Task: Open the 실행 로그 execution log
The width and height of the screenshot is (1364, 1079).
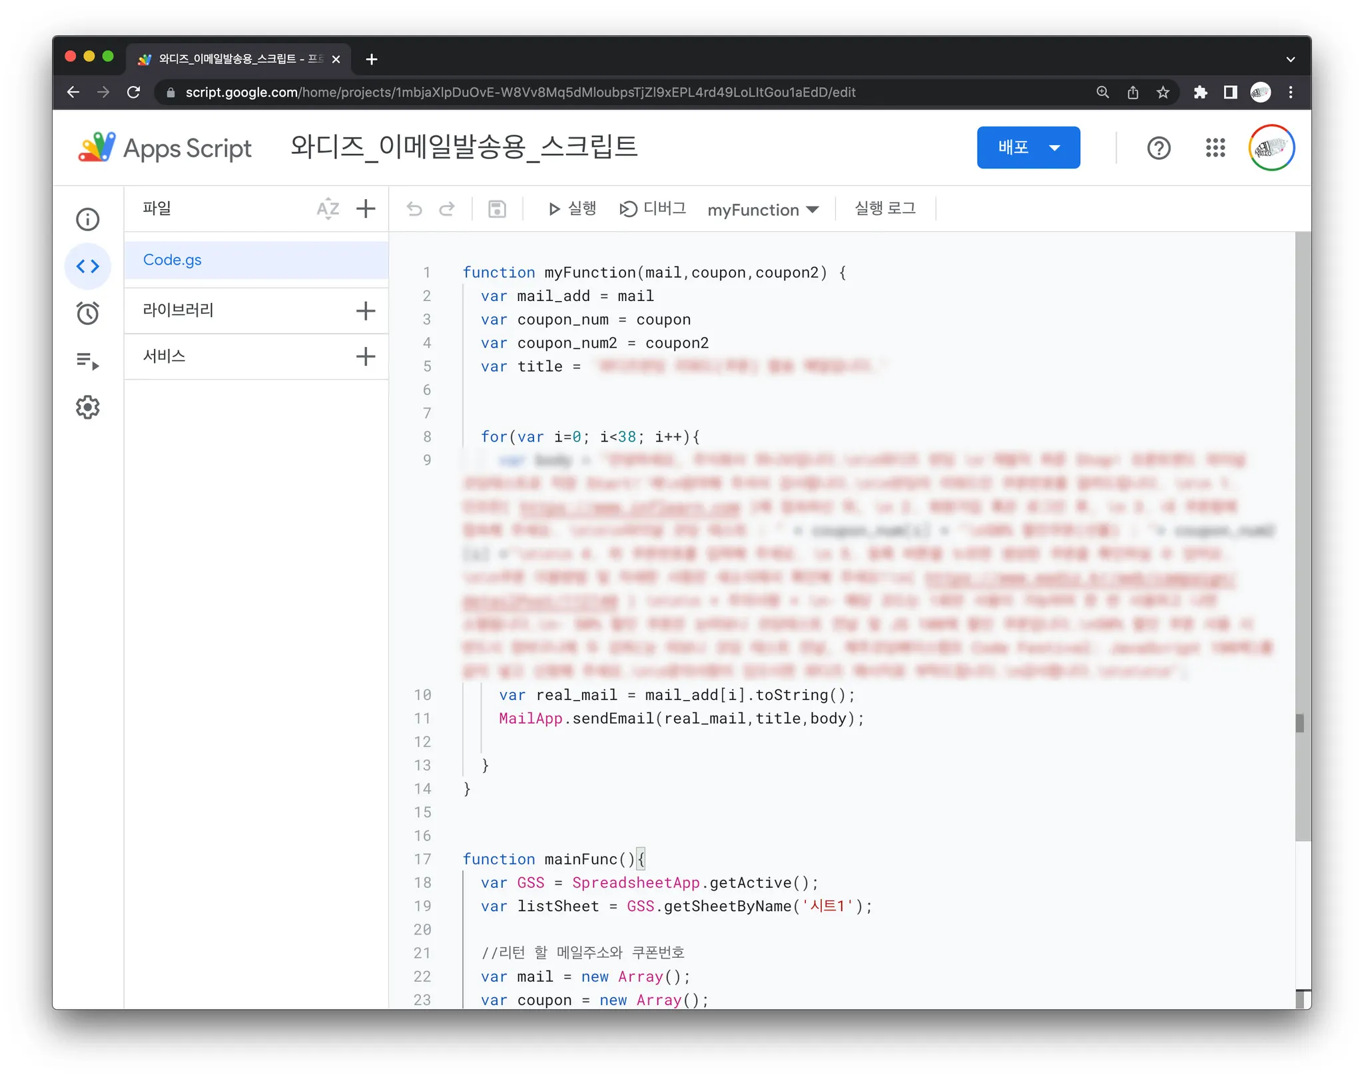Action: [x=885, y=209]
